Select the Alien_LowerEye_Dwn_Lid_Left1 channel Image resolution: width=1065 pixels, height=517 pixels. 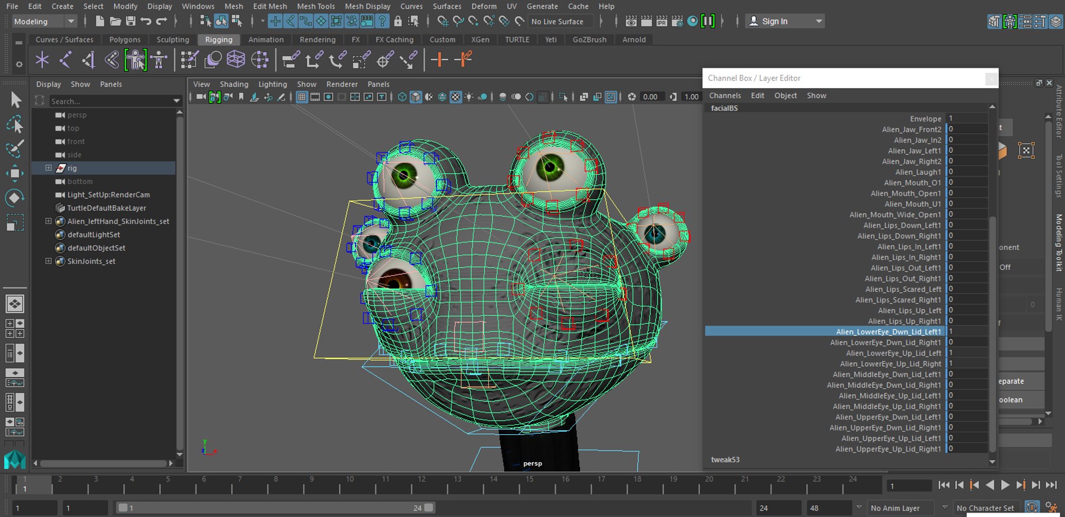click(888, 332)
